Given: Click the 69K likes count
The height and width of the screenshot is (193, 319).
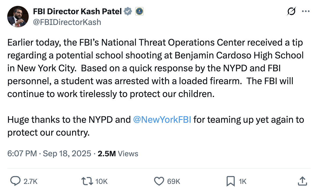Looking at the screenshot, I should tap(173, 182).
